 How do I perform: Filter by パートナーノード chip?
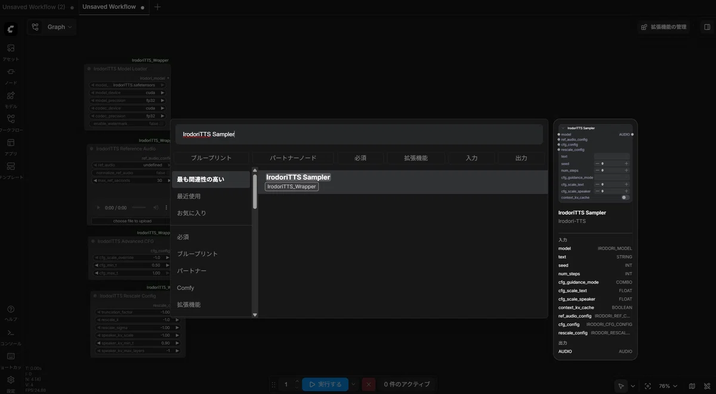point(293,158)
